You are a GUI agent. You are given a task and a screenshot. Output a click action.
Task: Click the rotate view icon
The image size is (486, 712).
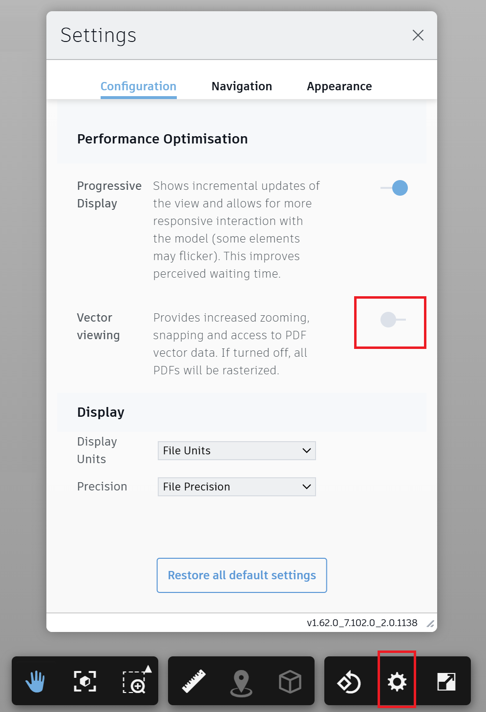[349, 681]
